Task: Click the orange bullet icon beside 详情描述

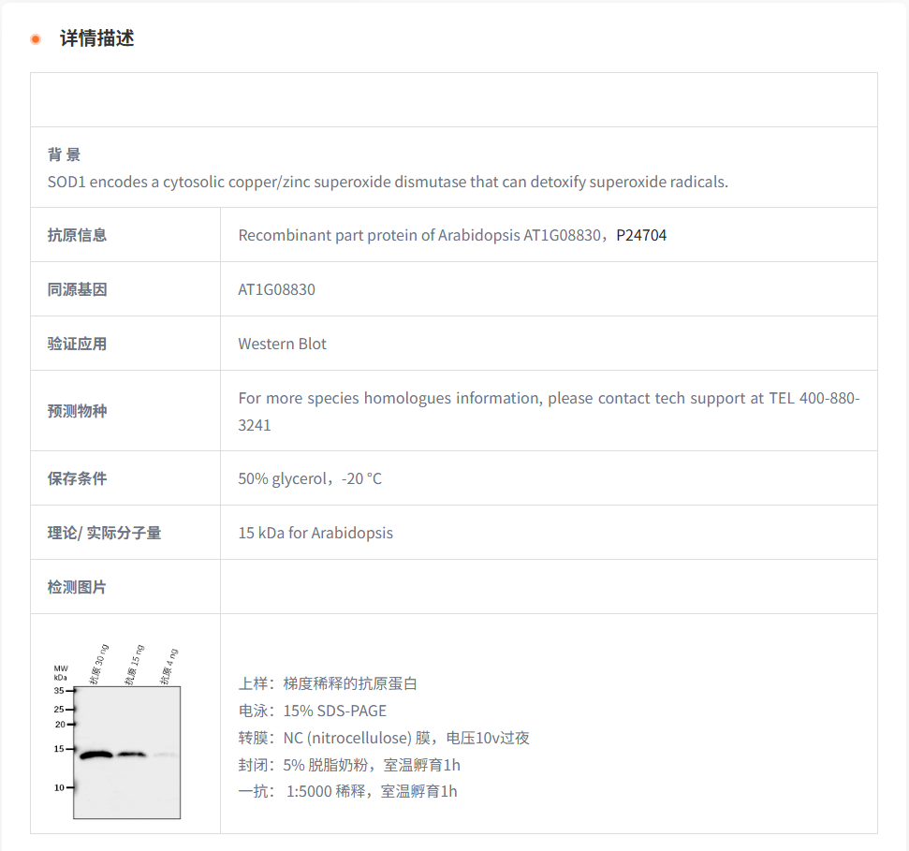Action: point(36,39)
